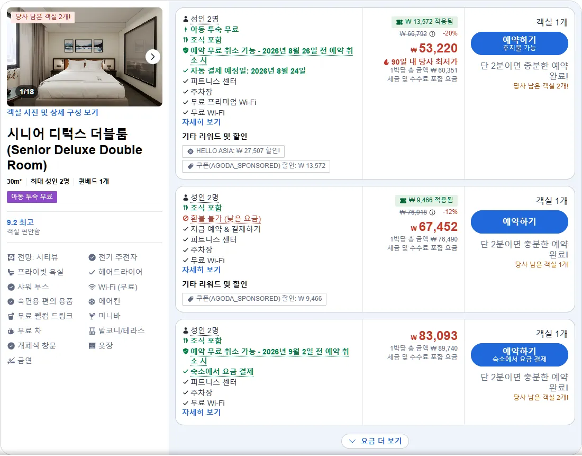
Task: Open 객실 사진 및 상세 구성 보기 link
Action: pos(52,113)
